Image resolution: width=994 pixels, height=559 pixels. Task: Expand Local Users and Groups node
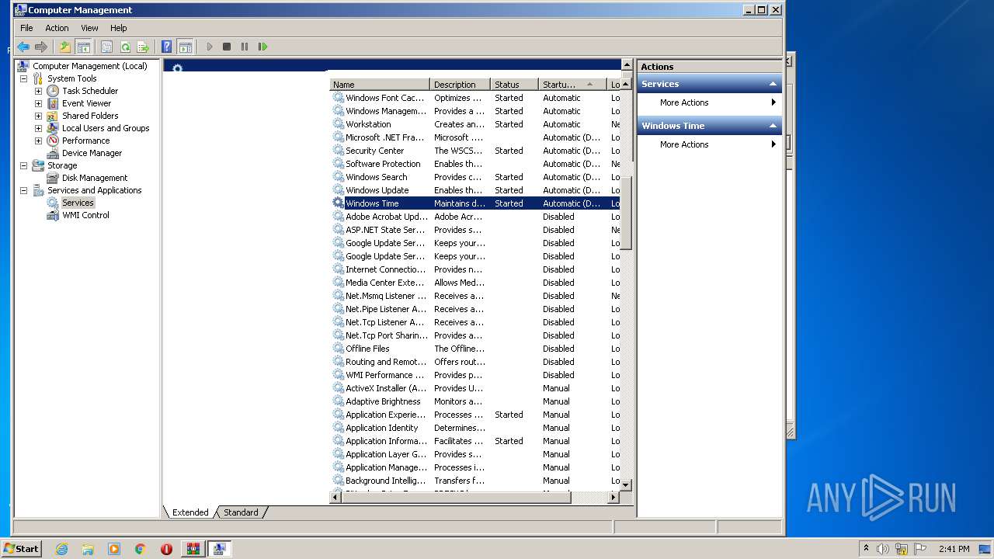point(38,128)
